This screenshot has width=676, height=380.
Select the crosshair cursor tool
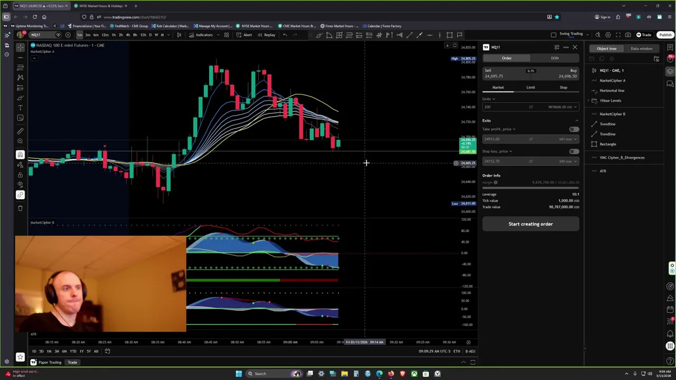coord(20,47)
